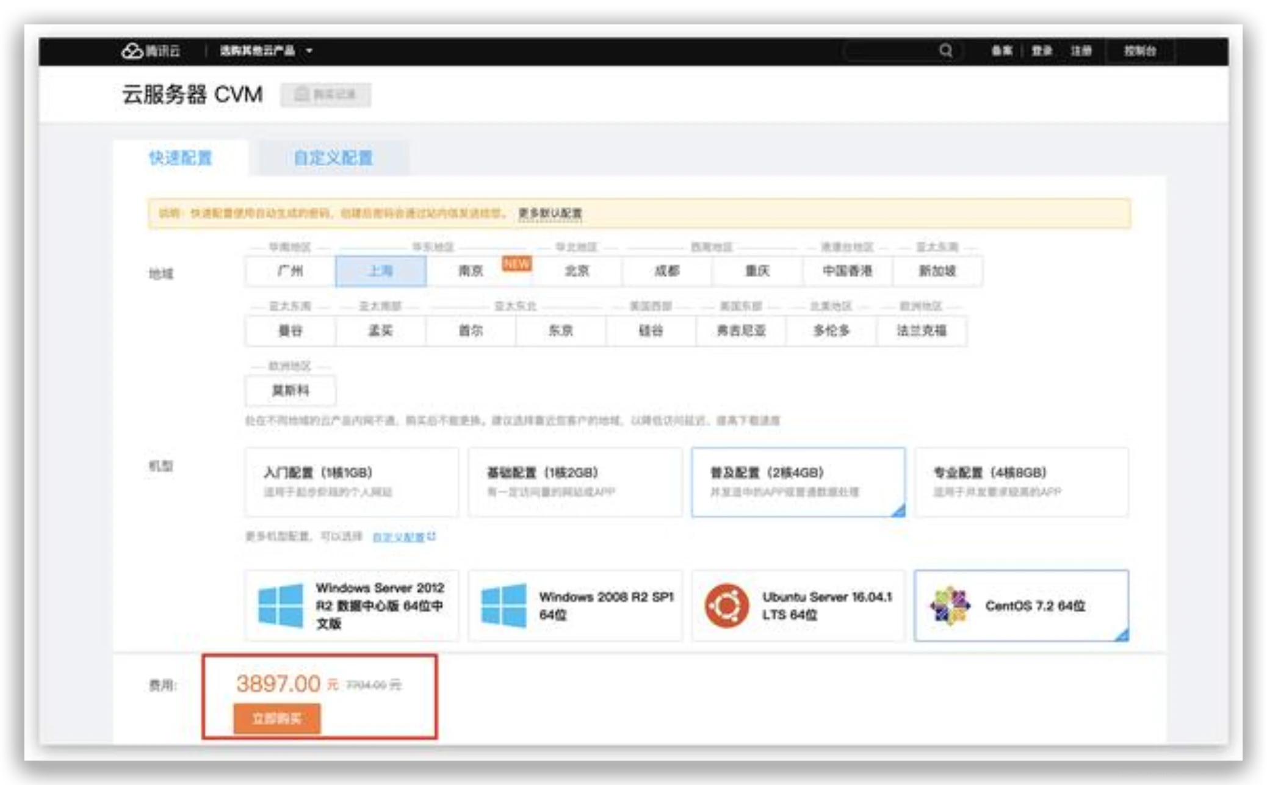Select the 新加坡 region
The image size is (1267, 785).
pos(937,271)
